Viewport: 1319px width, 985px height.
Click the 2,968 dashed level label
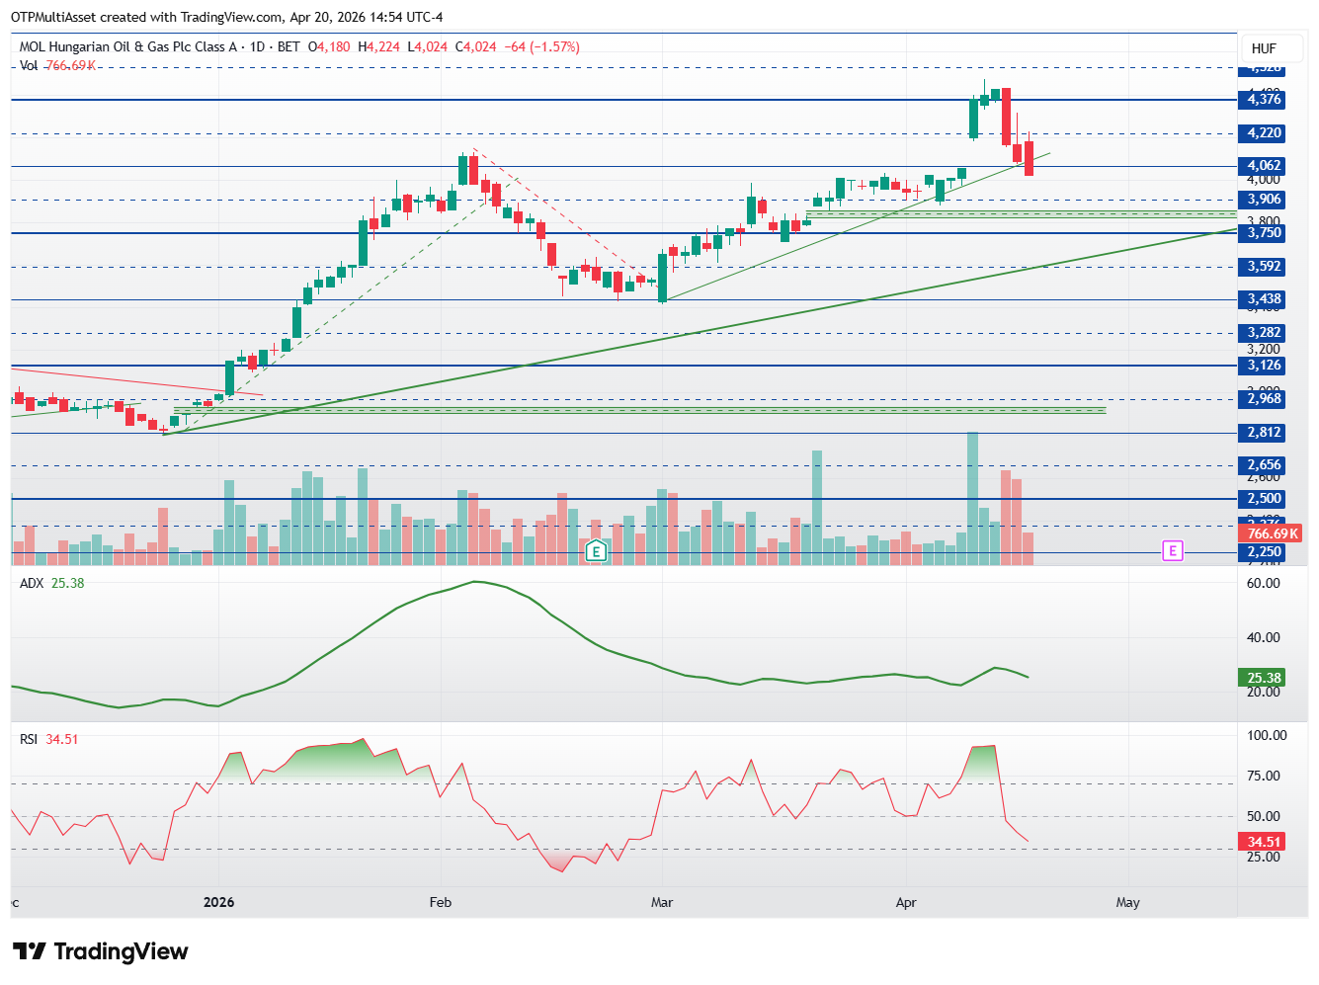1264,399
